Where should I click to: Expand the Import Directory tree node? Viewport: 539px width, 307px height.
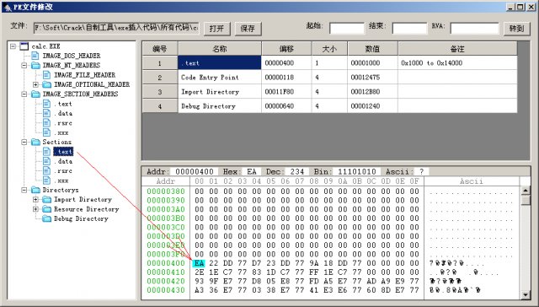pyautogui.click(x=35, y=200)
